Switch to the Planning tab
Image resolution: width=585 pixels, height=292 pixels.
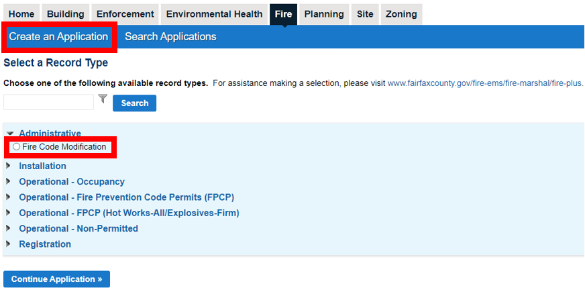[323, 14]
